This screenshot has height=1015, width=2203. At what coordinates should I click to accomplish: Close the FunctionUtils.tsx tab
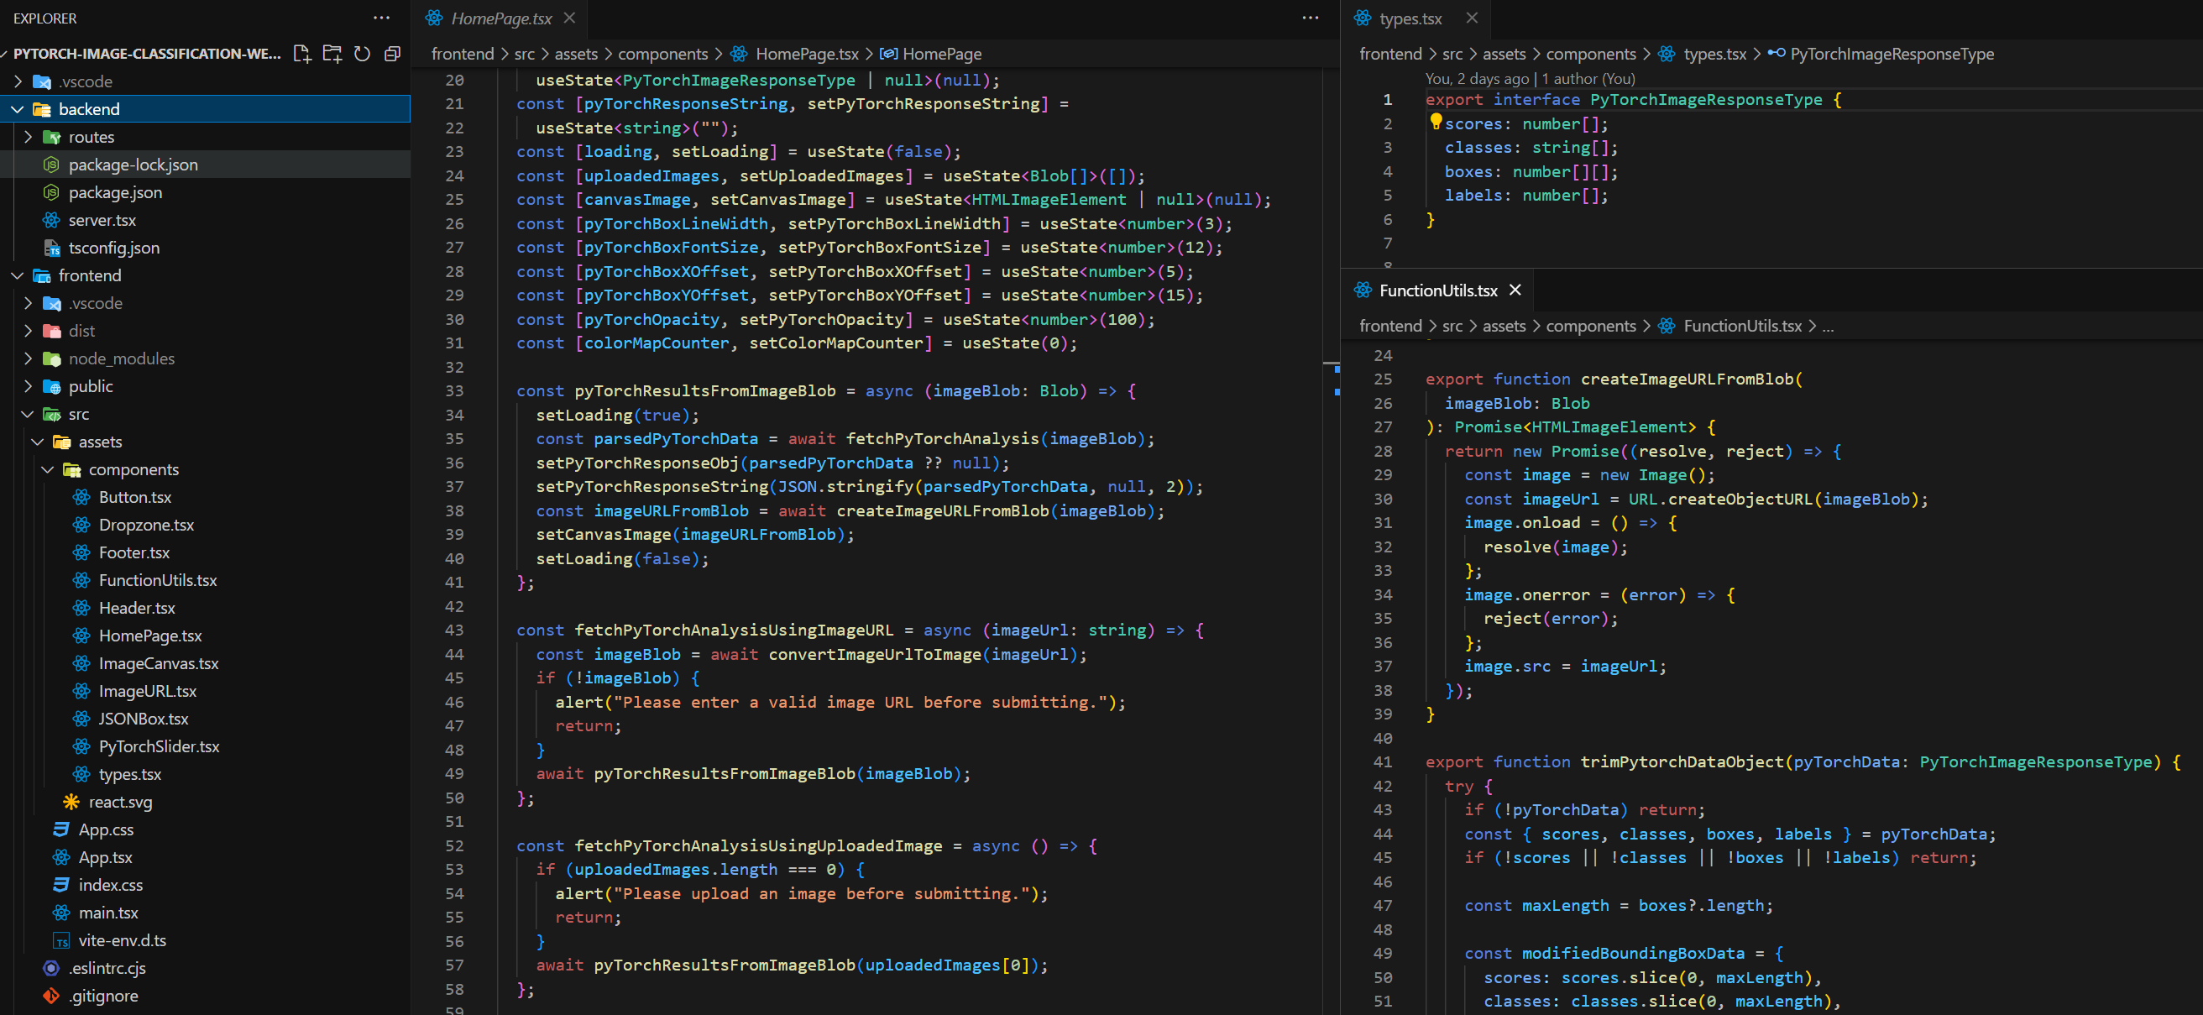click(1515, 290)
